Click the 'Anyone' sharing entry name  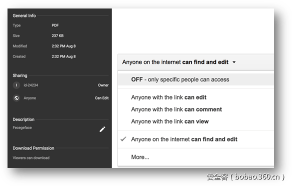click(30, 98)
